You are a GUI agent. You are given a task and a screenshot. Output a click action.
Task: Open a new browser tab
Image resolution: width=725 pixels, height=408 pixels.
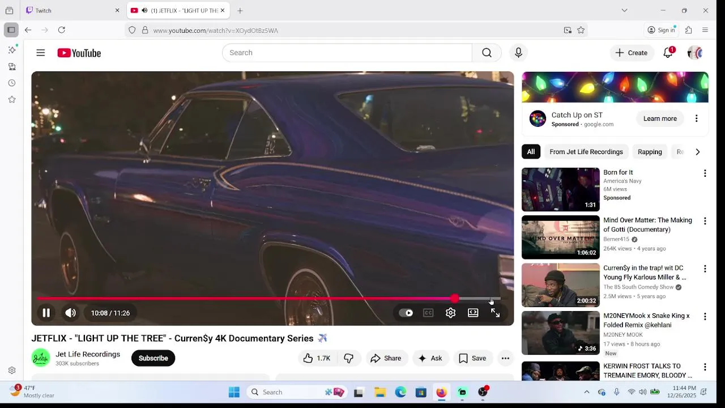click(240, 10)
